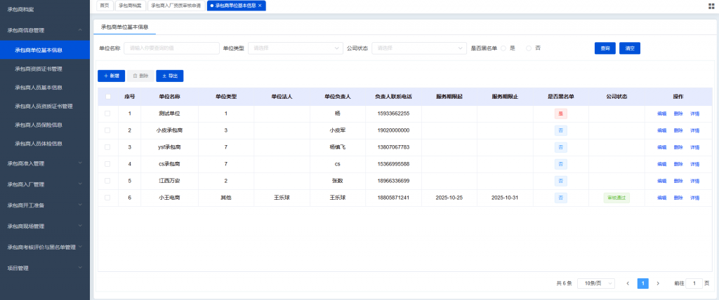This screenshot has width=719, height=300.
Task: Open the 10条/页 page size dropdown
Action: (595, 283)
